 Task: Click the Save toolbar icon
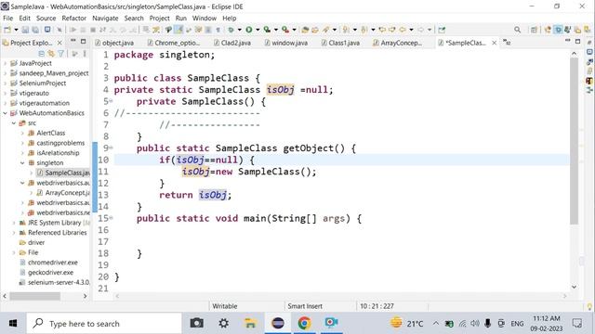tap(25, 30)
